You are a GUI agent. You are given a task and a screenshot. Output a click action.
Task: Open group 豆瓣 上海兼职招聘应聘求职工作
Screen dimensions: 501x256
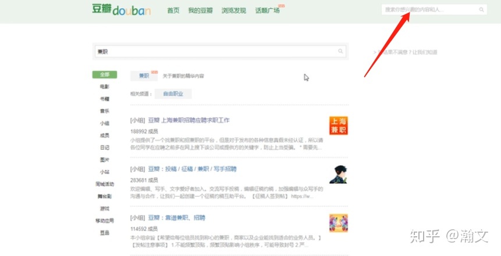pos(189,120)
